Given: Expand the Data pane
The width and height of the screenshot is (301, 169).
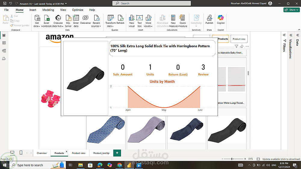Looking at the screenshot, I should click(x=298, y=35).
